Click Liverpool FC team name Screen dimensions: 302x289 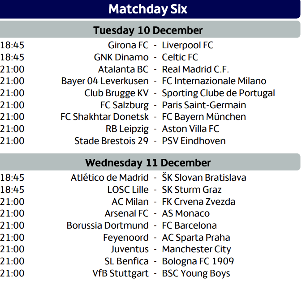point(188,45)
